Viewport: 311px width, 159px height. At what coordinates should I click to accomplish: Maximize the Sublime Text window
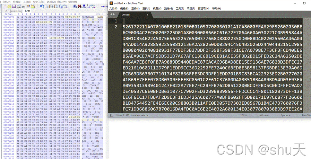click(304, 3)
